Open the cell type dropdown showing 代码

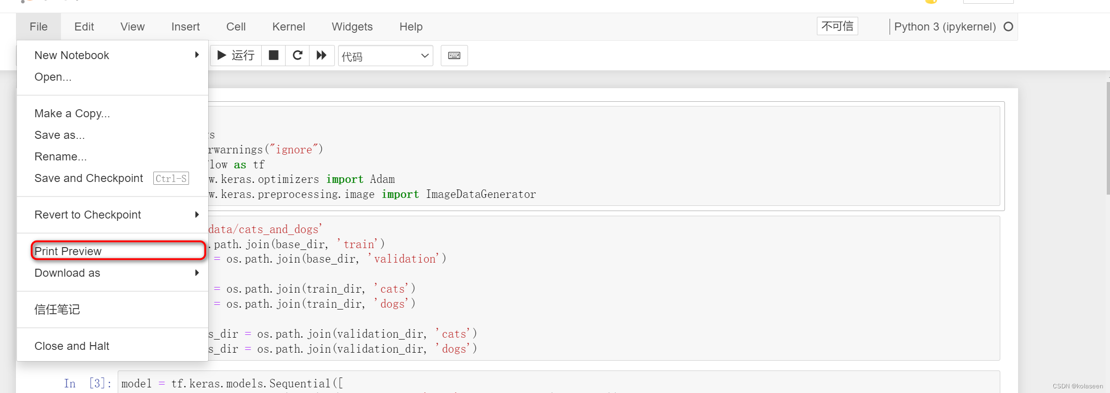[385, 56]
